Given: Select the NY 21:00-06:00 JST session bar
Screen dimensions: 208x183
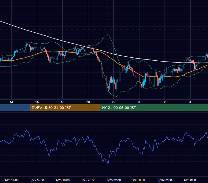Looking at the screenshot, I should pos(154,108).
